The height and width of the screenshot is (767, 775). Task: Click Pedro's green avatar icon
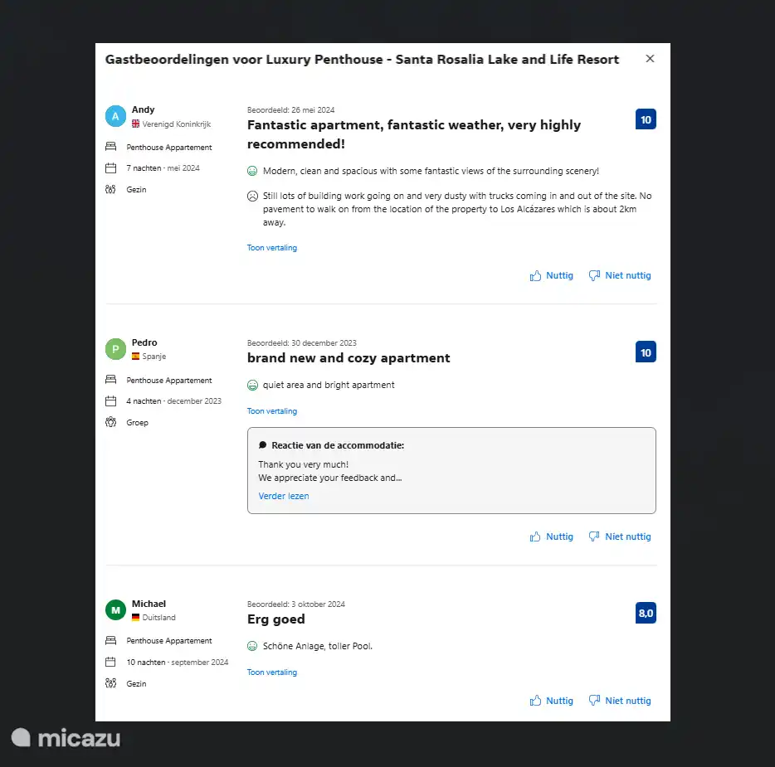click(115, 349)
